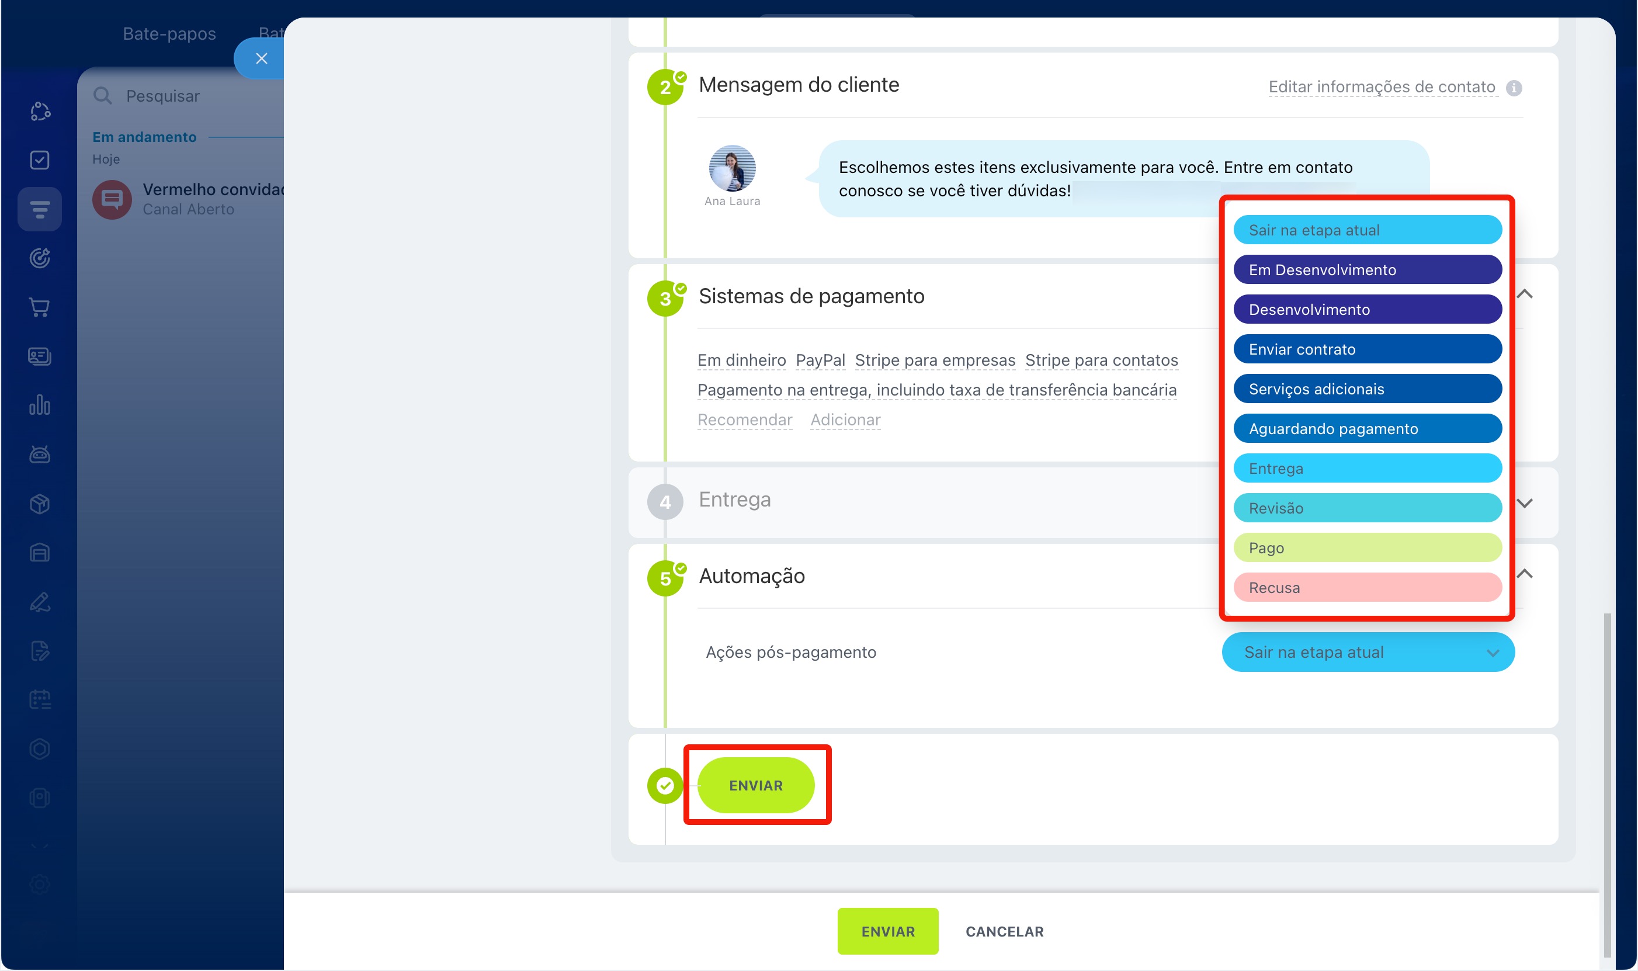This screenshot has height=971, width=1638.
Task: Open the shopping cart sidebar icon
Action: (x=39, y=307)
